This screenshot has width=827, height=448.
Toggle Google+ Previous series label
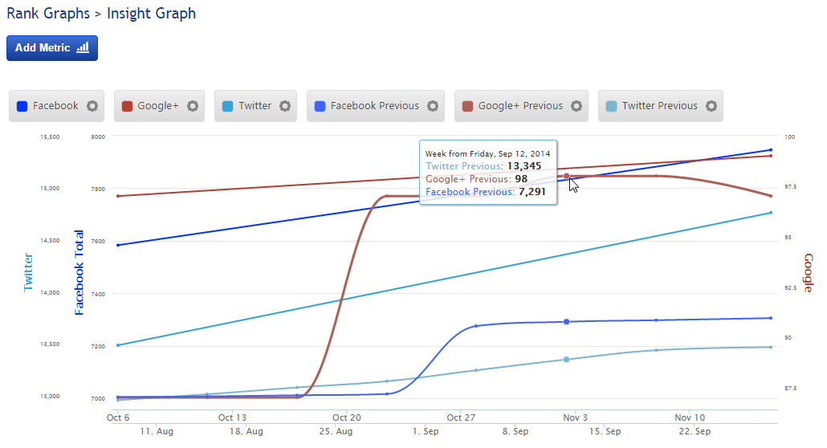(x=520, y=106)
